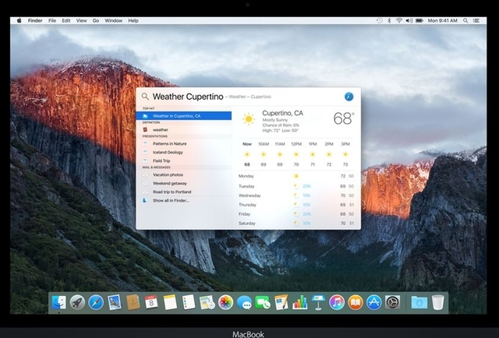Open Safari compass icon in the Dock
The image size is (499, 338).
pos(96,302)
